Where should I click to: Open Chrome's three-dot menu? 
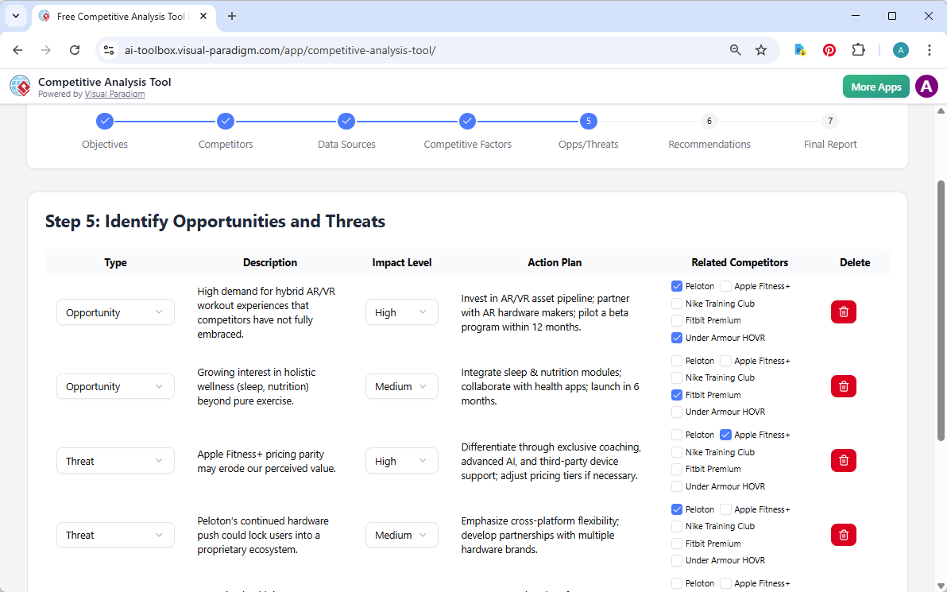(x=930, y=49)
